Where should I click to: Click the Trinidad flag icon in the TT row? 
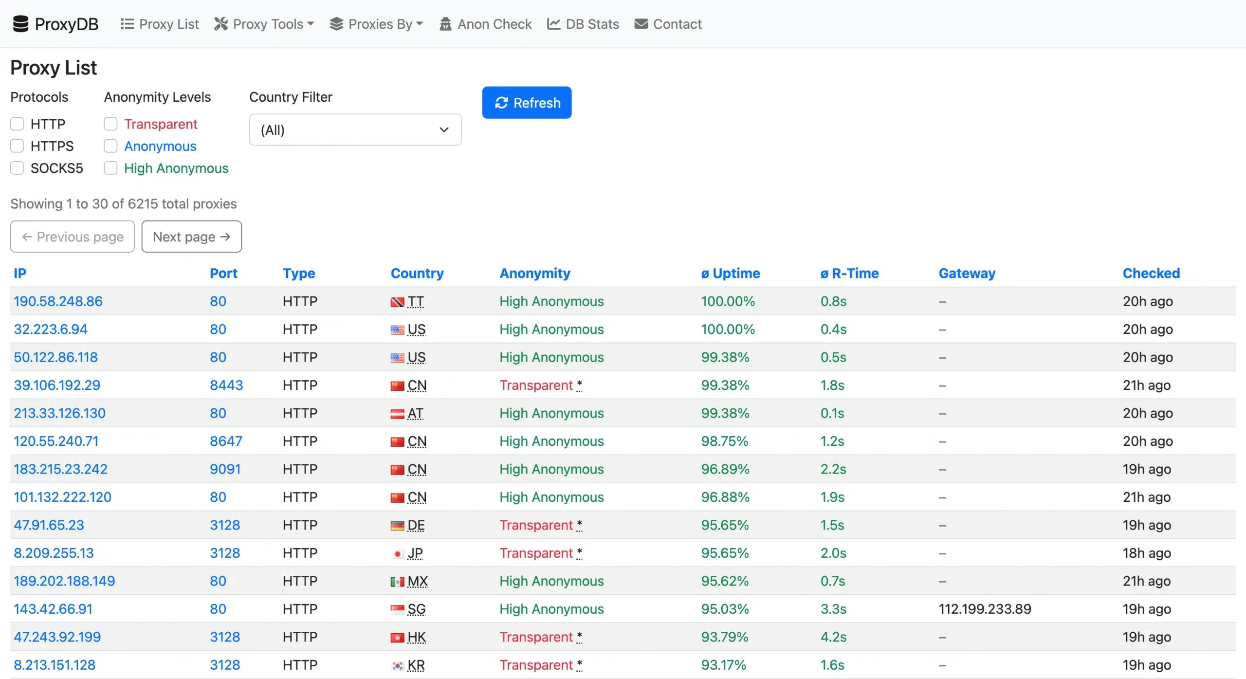pos(397,302)
